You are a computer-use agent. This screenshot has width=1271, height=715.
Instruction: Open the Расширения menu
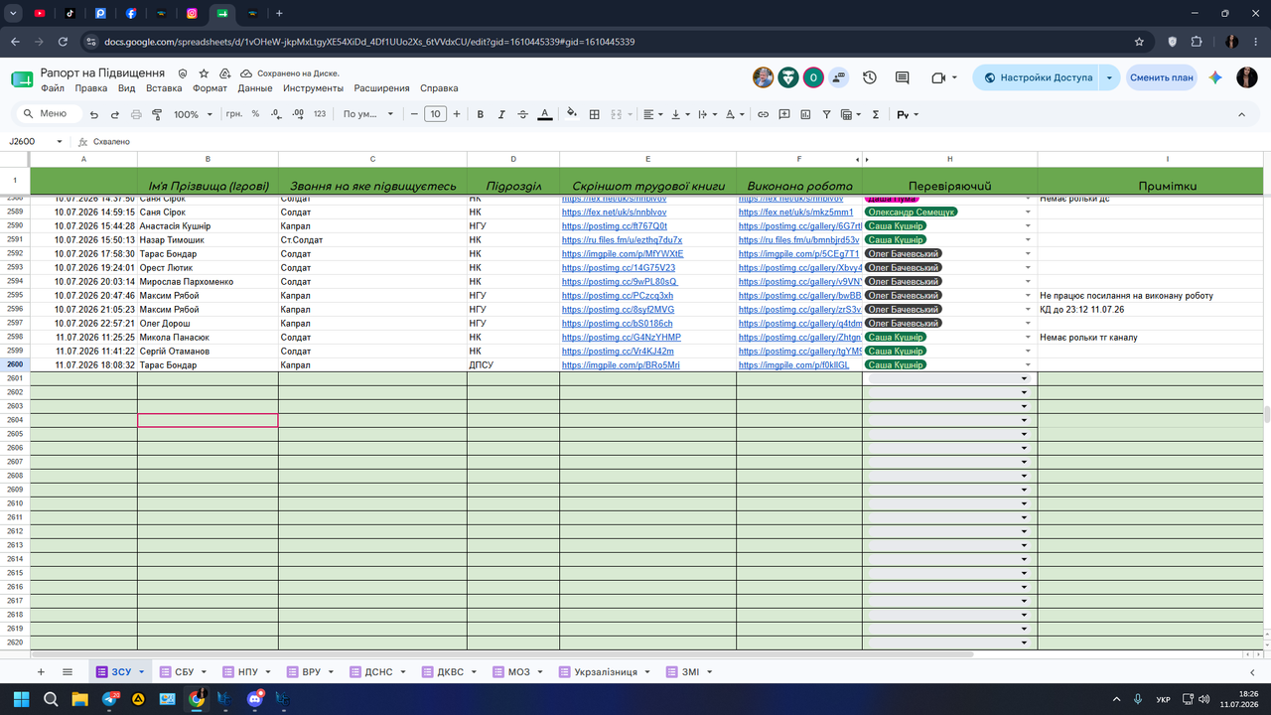(381, 88)
